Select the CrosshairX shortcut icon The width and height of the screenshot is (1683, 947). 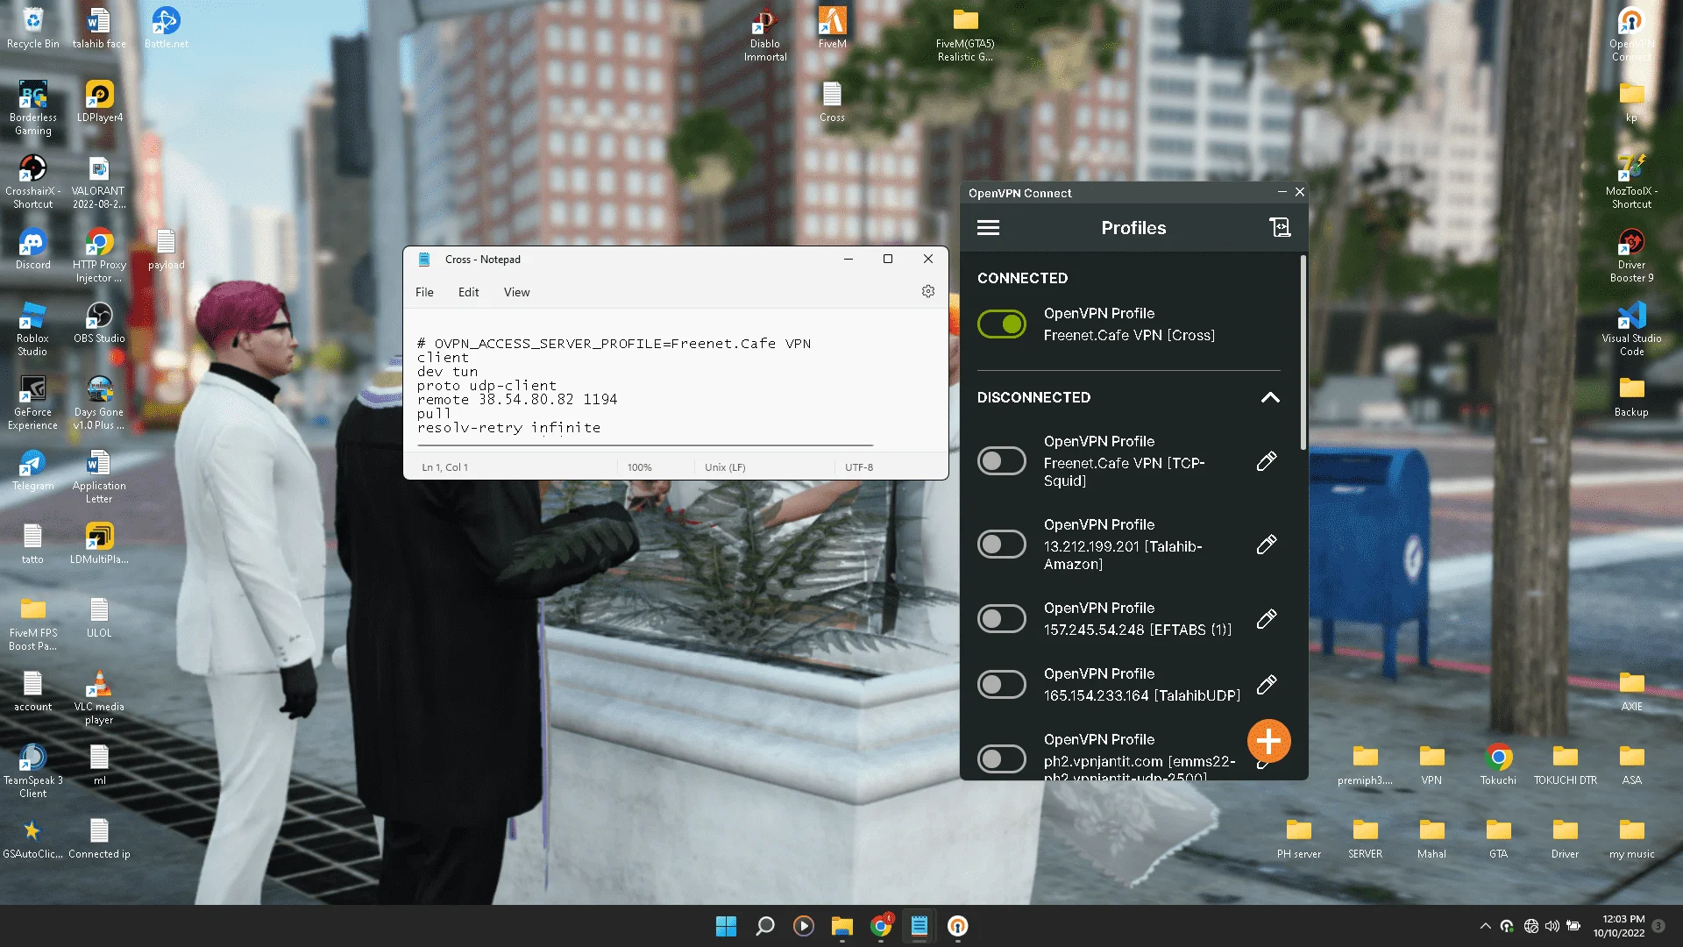click(x=33, y=182)
